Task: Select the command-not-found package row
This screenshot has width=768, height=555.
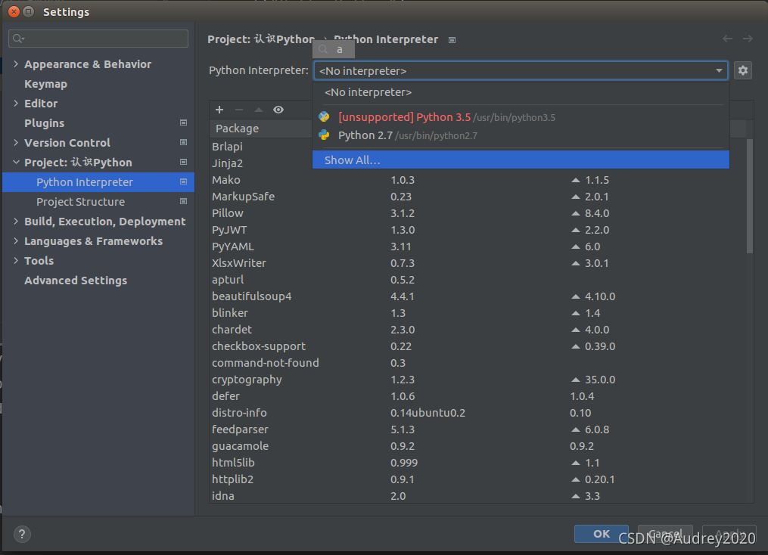Action: point(477,363)
